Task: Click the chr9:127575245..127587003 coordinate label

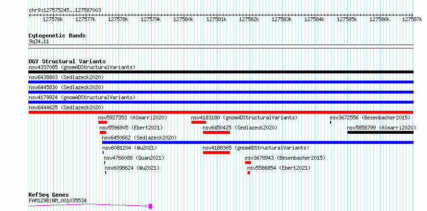Action: coord(65,10)
